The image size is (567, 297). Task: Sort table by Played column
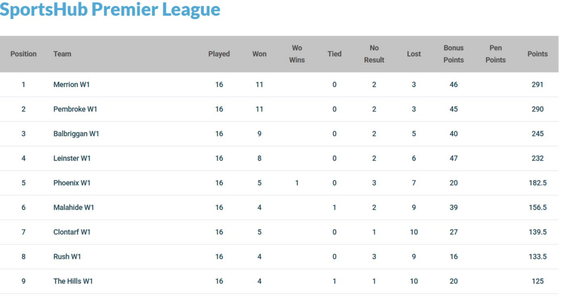[x=219, y=54]
